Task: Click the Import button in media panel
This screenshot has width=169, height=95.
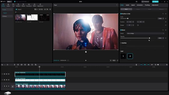Action: pos(18,9)
